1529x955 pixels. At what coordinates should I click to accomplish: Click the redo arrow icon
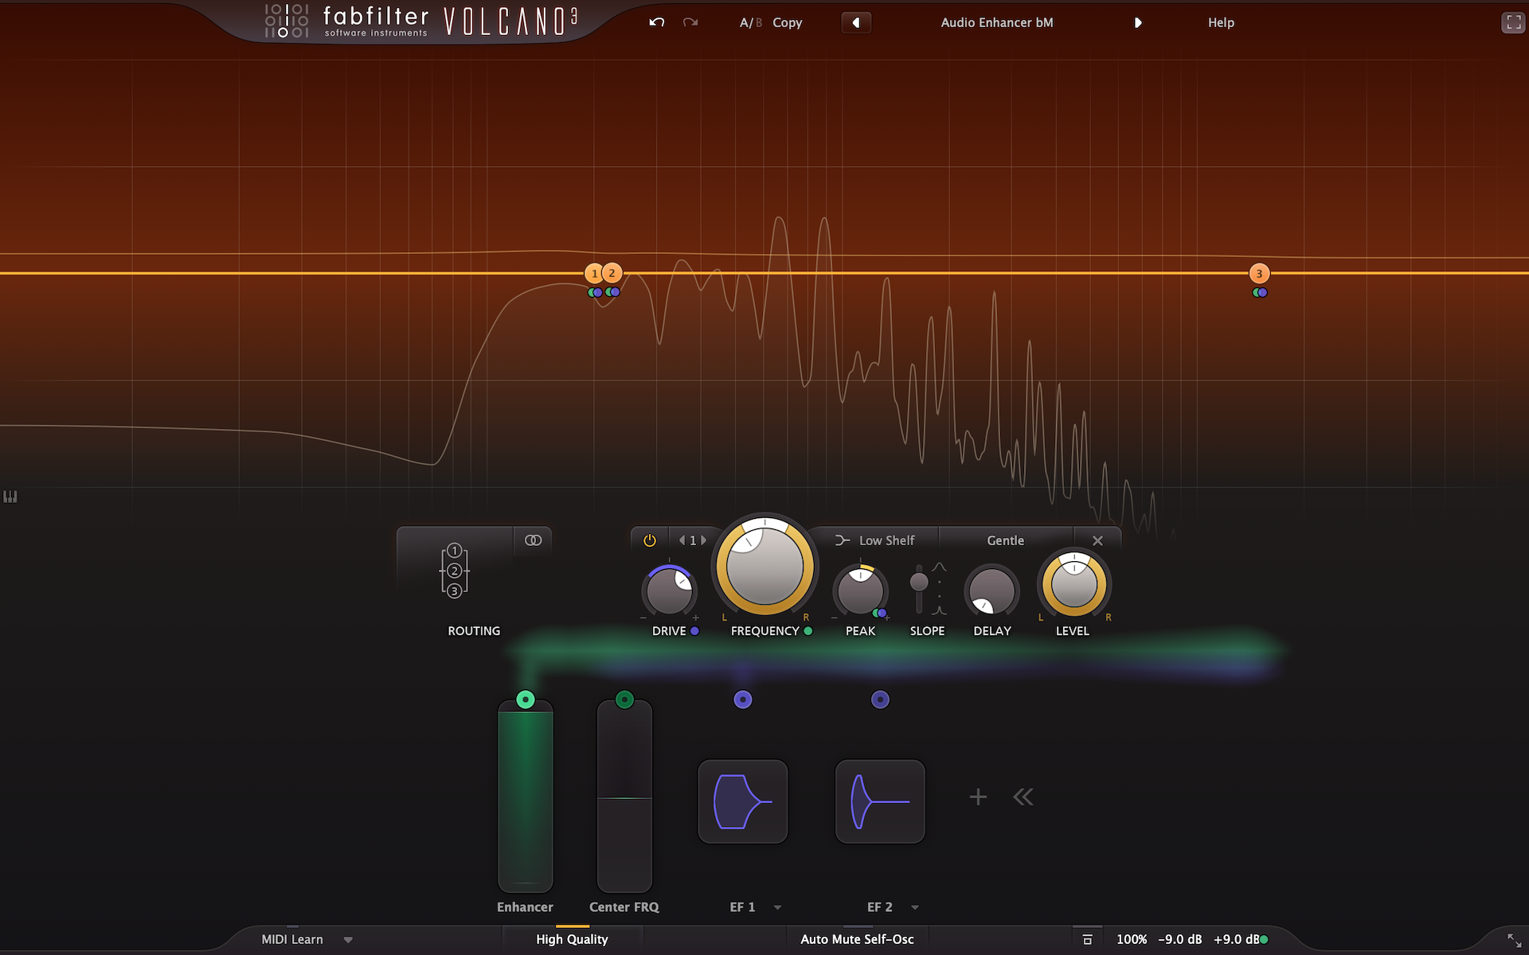click(690, 22)
